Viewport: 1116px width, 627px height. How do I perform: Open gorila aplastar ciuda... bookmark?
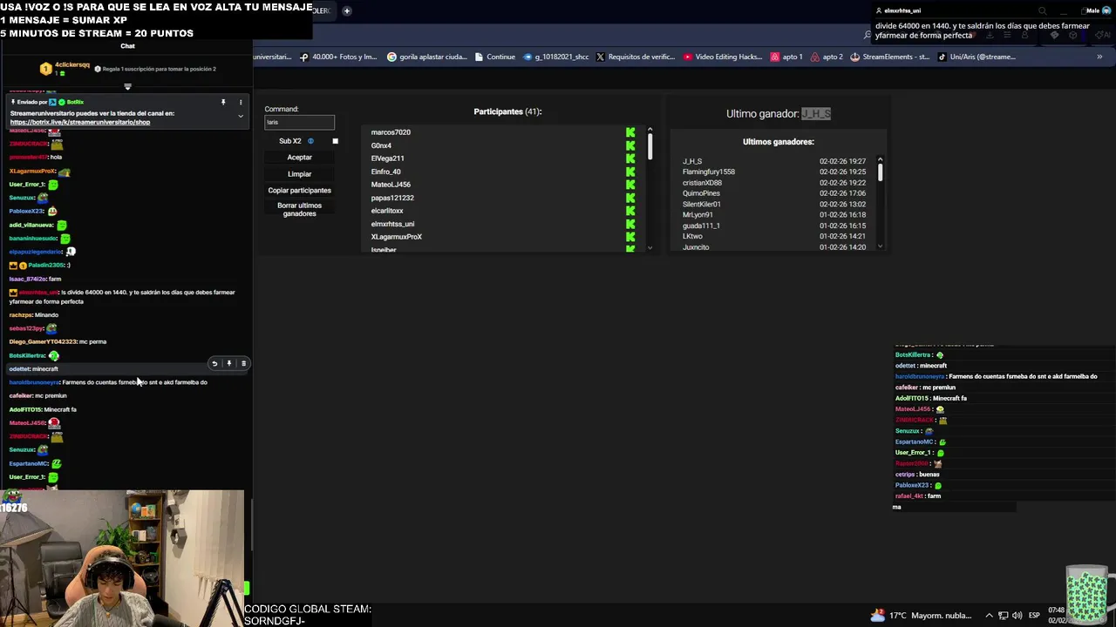pyautogui.click(x=427, y=57)
